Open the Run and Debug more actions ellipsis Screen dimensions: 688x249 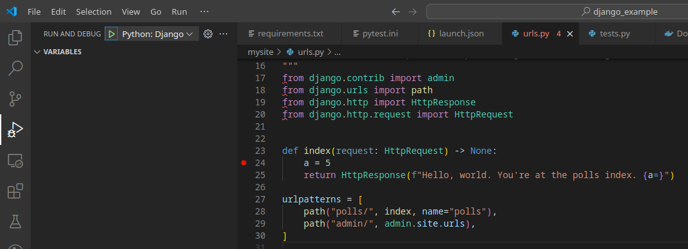coord(223,34)
